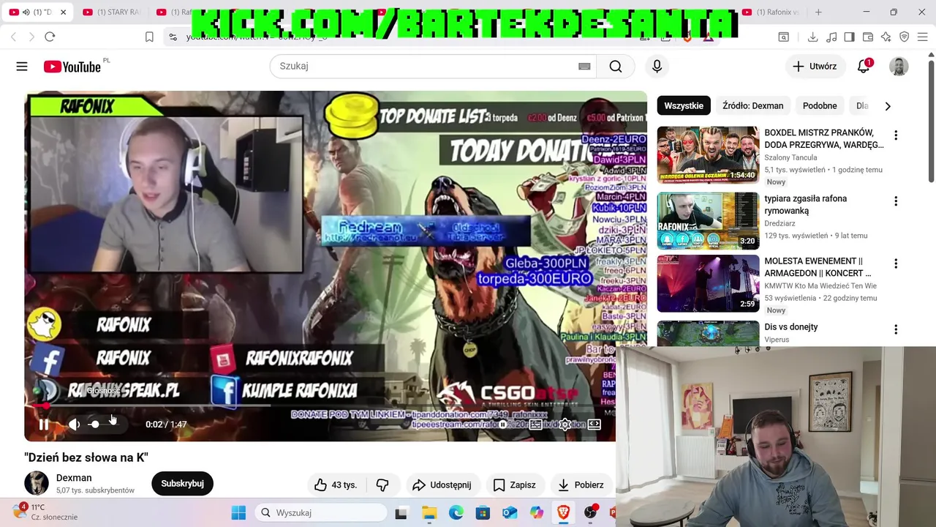This screenshot has width=936, height=527.
Task: Open the Szalony Tancula channel
Action: pyautogui.click(x=790, y=157)
